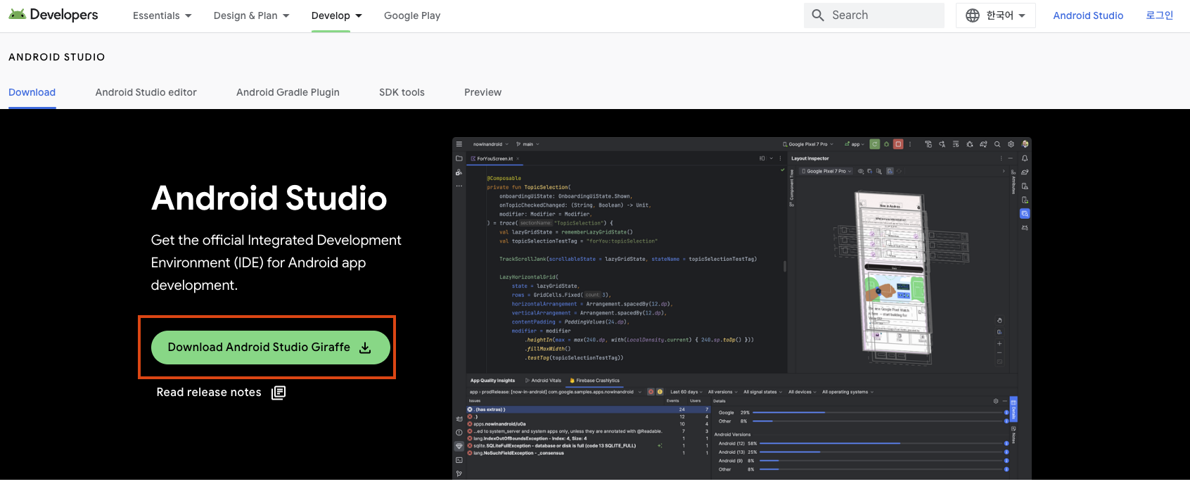This screenshot has height=503, width=1190.
Task: Click the IDE hamburger menu icon in the screenshot
Action: click(459, 144)
